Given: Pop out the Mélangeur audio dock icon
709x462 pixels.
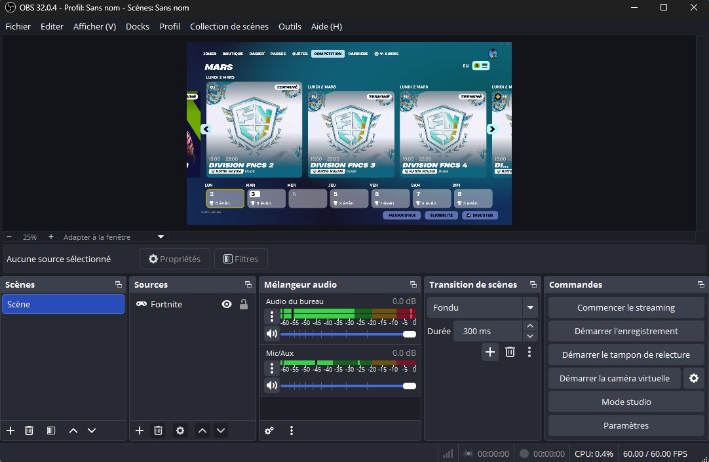Looking at the screenshot, I should [413, 284].
